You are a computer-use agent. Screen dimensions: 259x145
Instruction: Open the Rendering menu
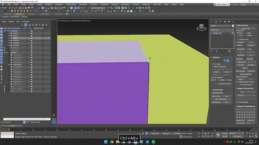click(x=83, y=4)
